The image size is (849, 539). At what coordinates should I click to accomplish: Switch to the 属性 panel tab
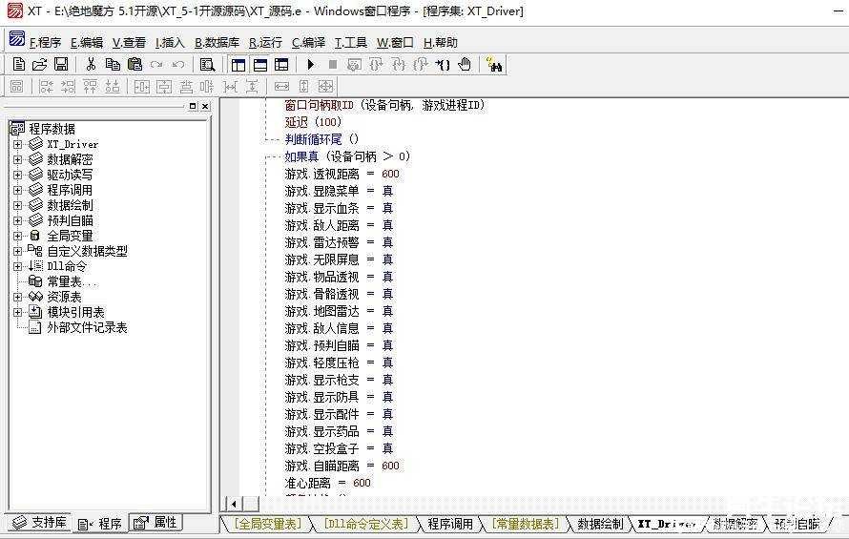[155, 522]
